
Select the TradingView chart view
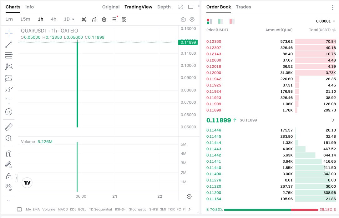point(138,7)
